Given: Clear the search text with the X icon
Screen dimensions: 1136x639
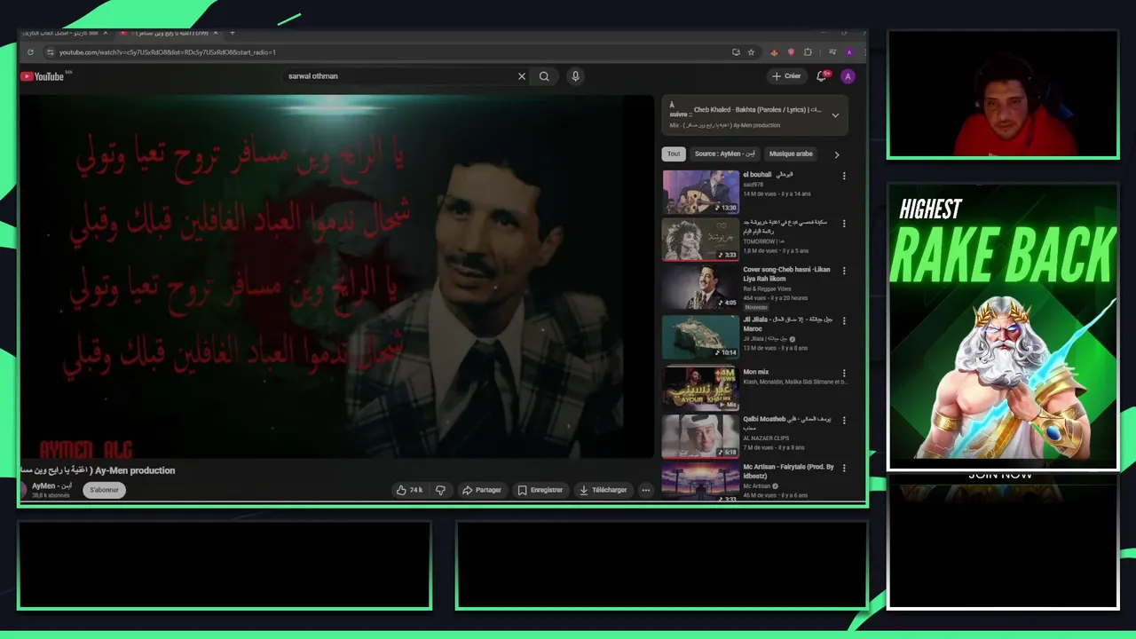Looking at the screenshot, I should pos(522,76).
